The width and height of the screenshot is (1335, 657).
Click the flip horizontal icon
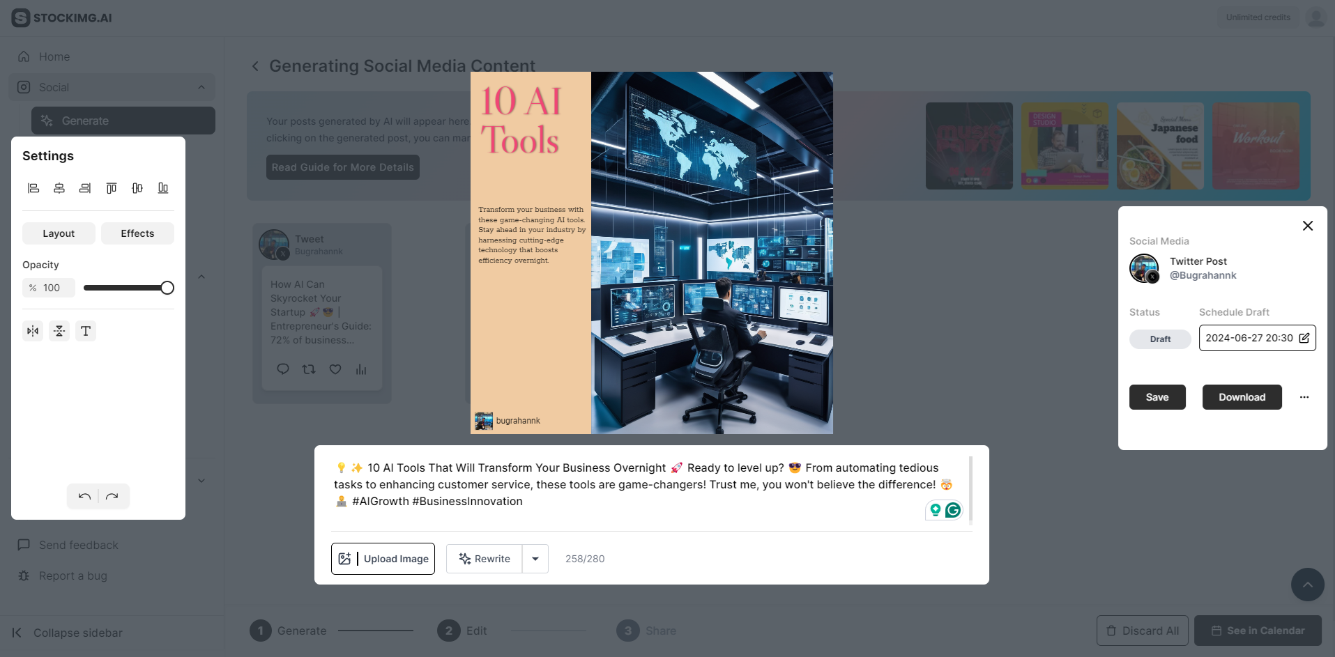[x=33, y=331]
